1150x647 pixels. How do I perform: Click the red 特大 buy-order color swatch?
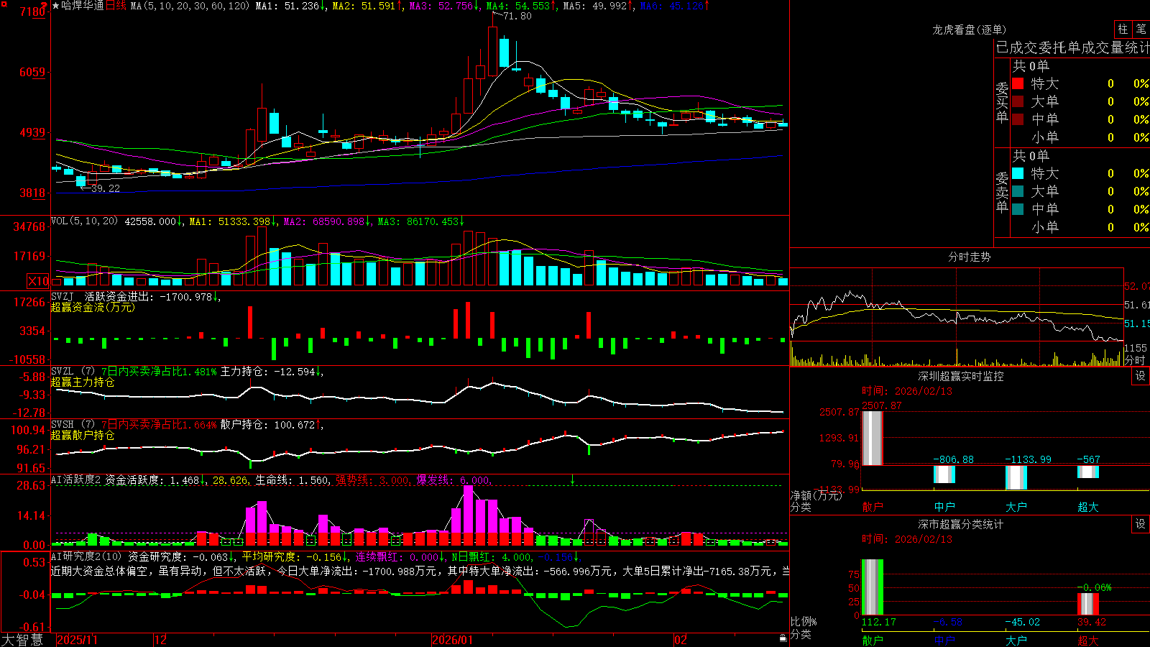coord(1018,83)
